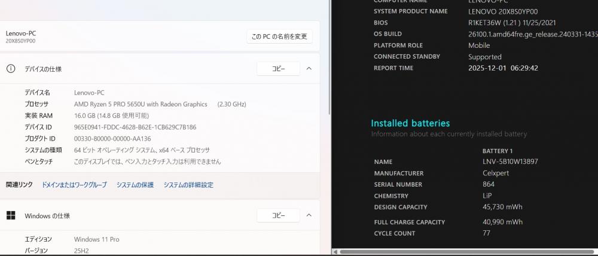Select the Windows 11 Pro edition value
Image resolution: width=598 pixels, height=256 pixels.
[96, 240]
